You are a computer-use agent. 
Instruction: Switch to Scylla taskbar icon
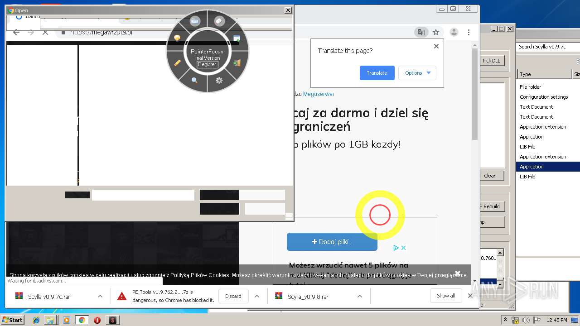tap(112, 320)
